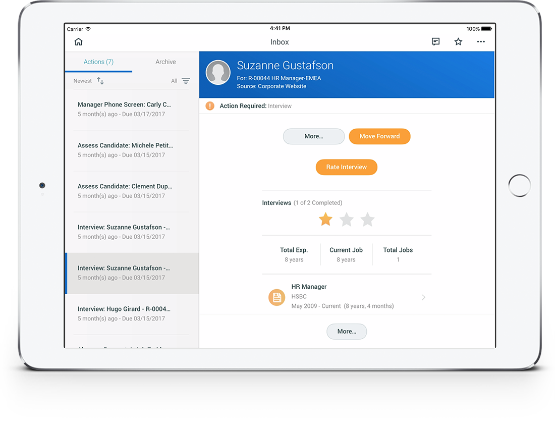Click the document icon beside HR Manager
This screenshot has width=555, height=429.
(276, 297)
